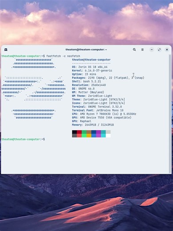Click the 'Terminal Font: JetBrains Mono 10' line
The height and width of the screenshot is (231, 173).
[x=98, y=110]
